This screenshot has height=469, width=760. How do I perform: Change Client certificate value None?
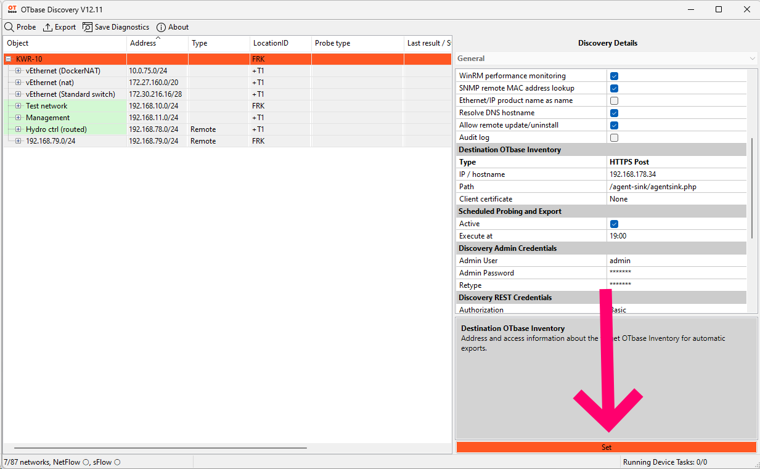click(x=619, y=199)
